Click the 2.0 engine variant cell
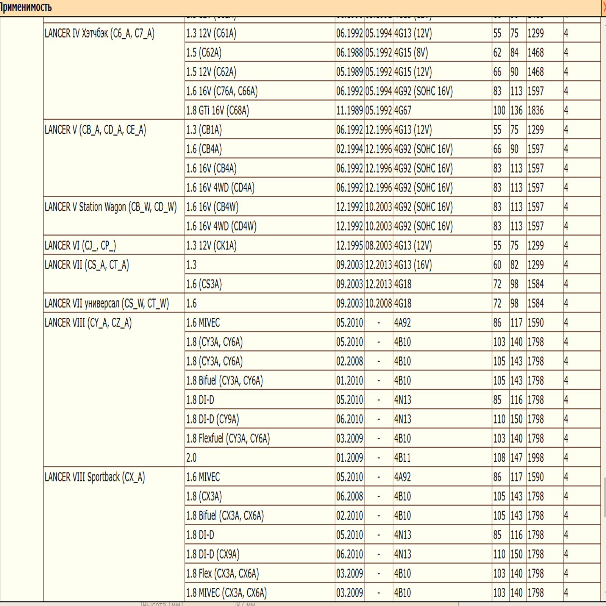 [x=192, y=458]
